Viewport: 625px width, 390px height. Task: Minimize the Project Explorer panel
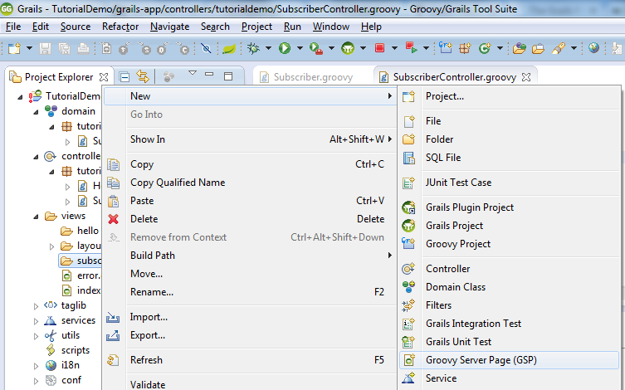click(x=209, y=74)
